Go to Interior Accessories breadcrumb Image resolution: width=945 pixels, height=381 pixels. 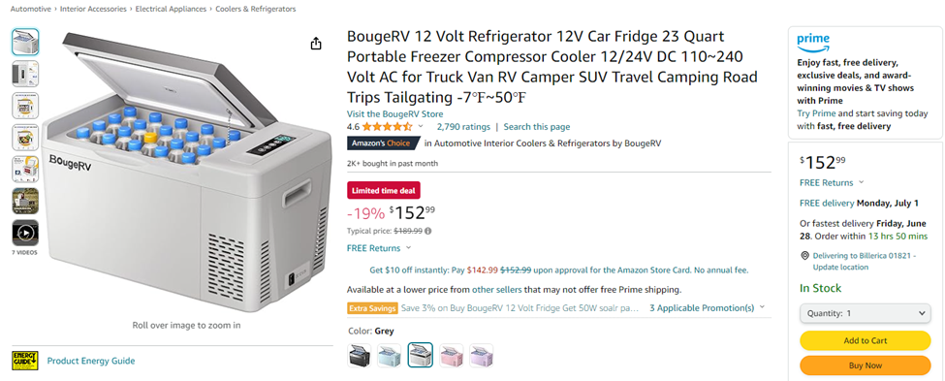click(x=93, y=9)
